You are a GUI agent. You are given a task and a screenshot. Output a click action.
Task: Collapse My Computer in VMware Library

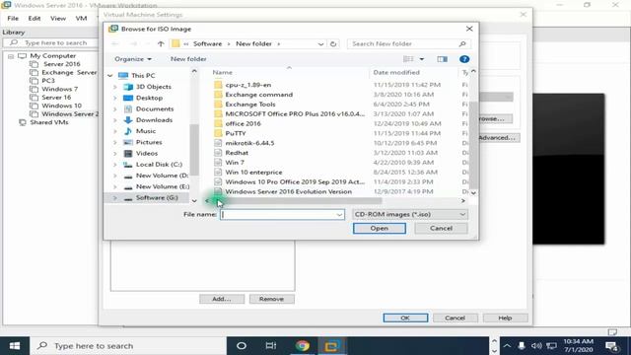point(11,56)
